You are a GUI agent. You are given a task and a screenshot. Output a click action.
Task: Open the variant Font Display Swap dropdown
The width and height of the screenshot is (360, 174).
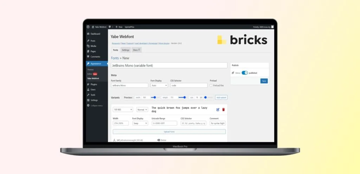tap(140, 123)
